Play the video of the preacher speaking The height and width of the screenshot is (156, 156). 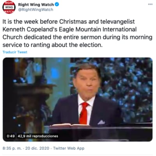point(78,99)
